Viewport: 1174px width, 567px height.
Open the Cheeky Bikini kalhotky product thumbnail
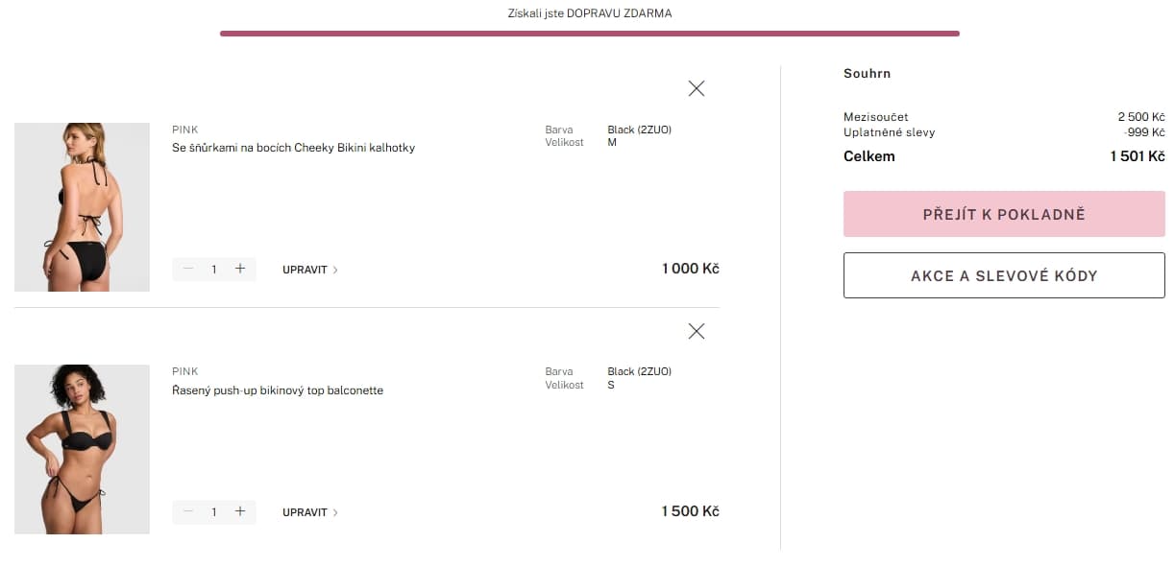tap(82, 207)
